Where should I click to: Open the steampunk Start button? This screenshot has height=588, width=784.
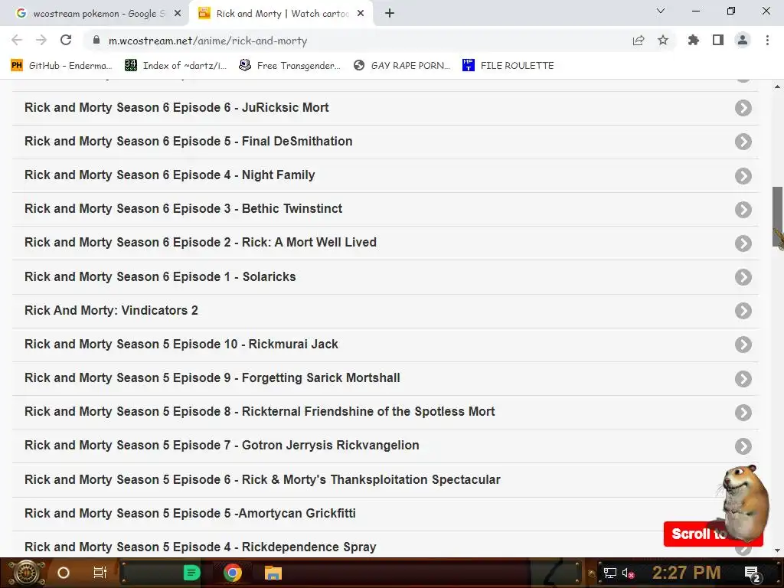(x=25, y=573)
